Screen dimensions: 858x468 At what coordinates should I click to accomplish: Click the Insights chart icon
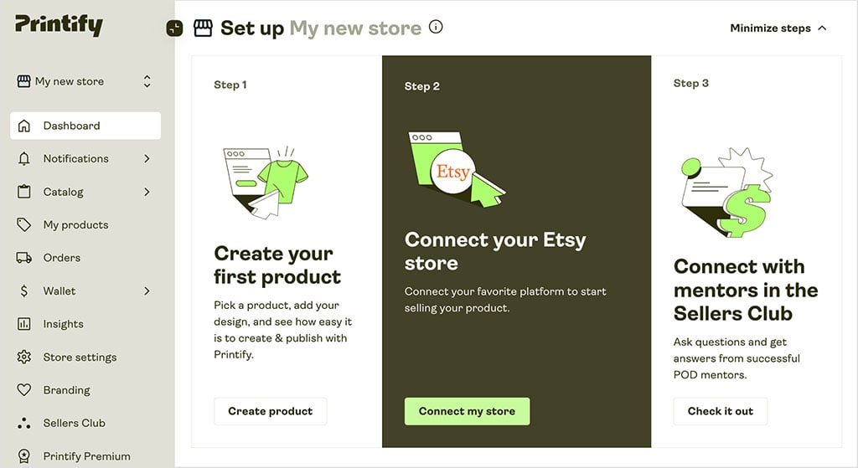(x=24, y=324)
